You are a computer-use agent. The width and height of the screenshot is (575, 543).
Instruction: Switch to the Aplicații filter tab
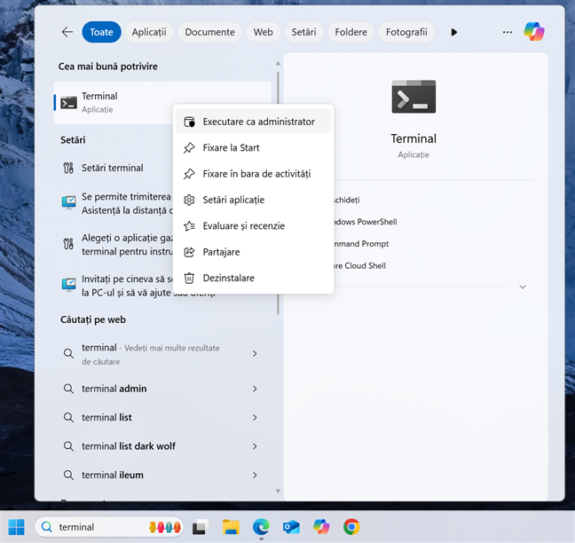click(149, 32)
